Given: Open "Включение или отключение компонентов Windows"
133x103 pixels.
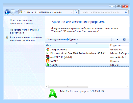Looking at the screenshot, I should click(x=26, y=39).
